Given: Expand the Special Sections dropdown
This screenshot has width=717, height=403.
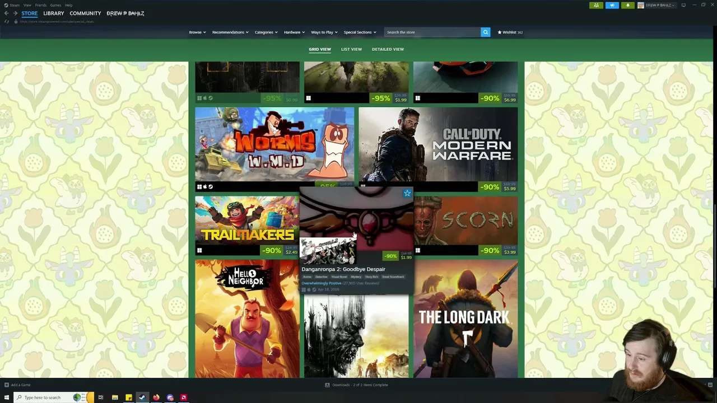Looking at the screenshot, I should (360, 32).
